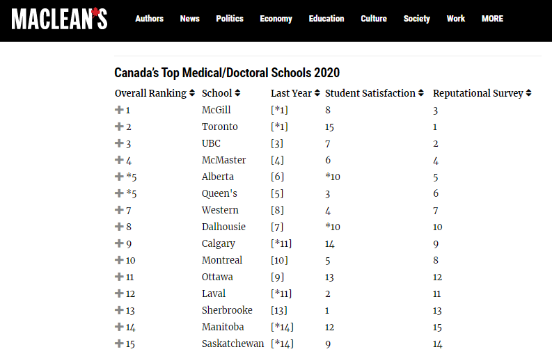The width and height of the screenshot is (552, 363).
Task: Sort table by School arrows icon
Action: tap(237, 93)
